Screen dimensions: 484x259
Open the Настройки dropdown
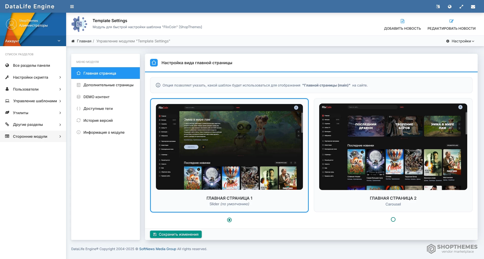click(x=460, y=41)
